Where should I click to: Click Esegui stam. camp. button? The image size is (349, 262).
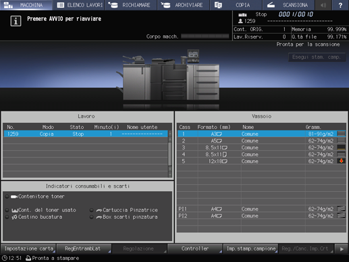[x=317, y=57]
